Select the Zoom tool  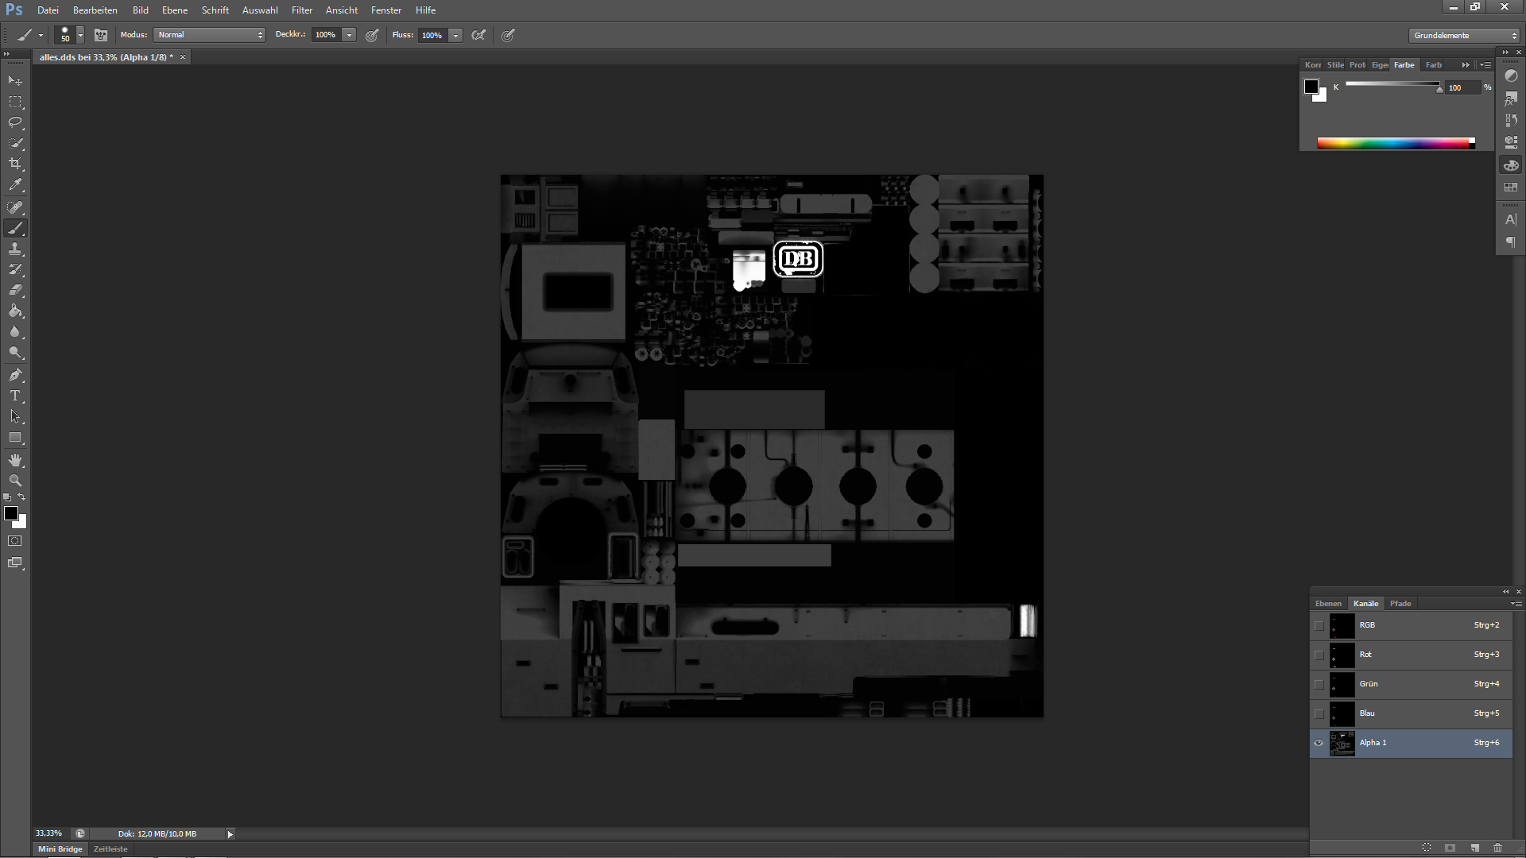pyautogui.click(x=15, y=481)
